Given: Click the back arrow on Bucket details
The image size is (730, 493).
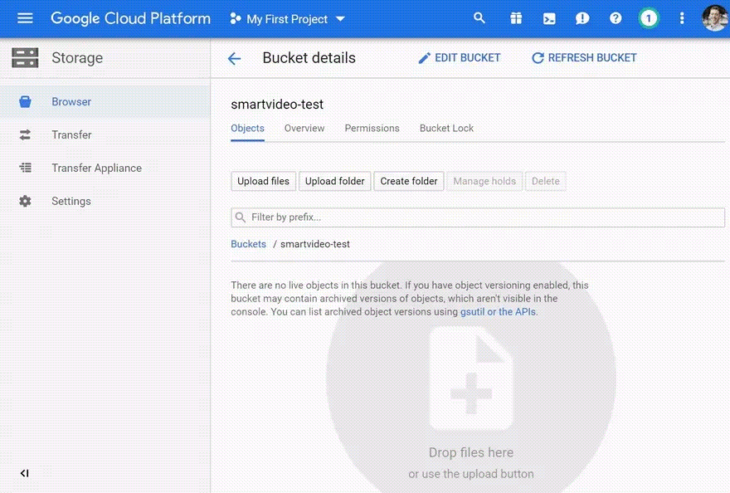Looking at the screenshot, I should pos(234,58).
